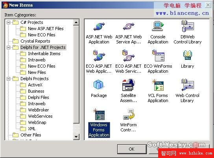
Task: Click the category list scrollbar thumb
Action: [x=76, y=74]
